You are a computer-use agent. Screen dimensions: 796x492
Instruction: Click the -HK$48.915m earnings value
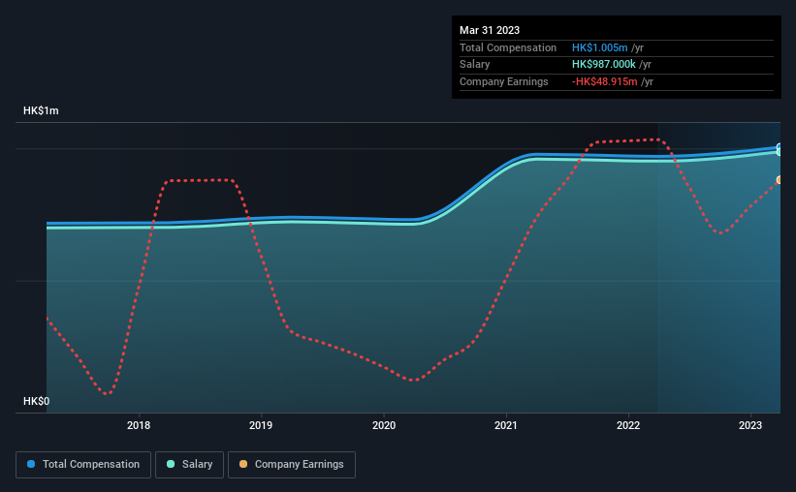[x=605, y=81]
